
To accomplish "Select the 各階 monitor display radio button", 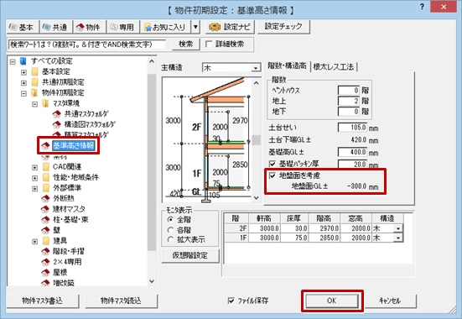I will 170,230.
